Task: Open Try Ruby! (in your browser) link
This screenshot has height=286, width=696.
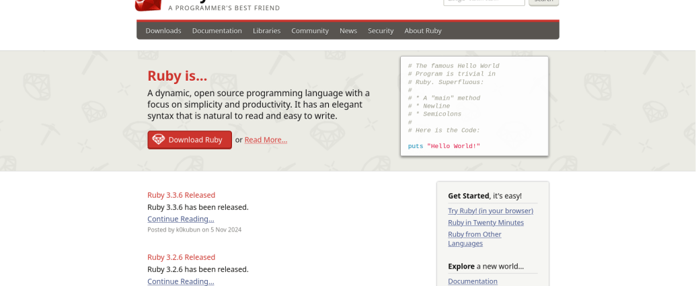Action: 490,211
